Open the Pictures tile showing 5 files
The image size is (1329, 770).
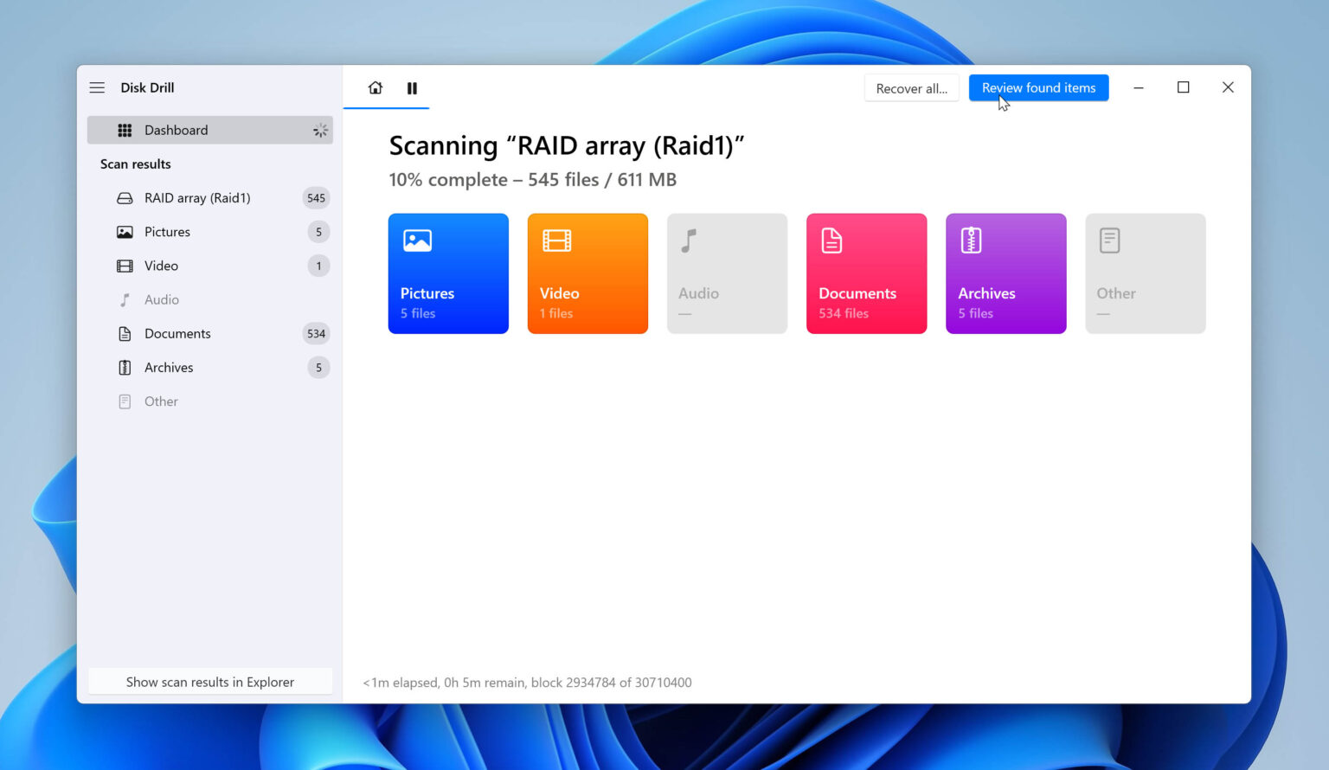pyautogui.click(x=448, y=273)
